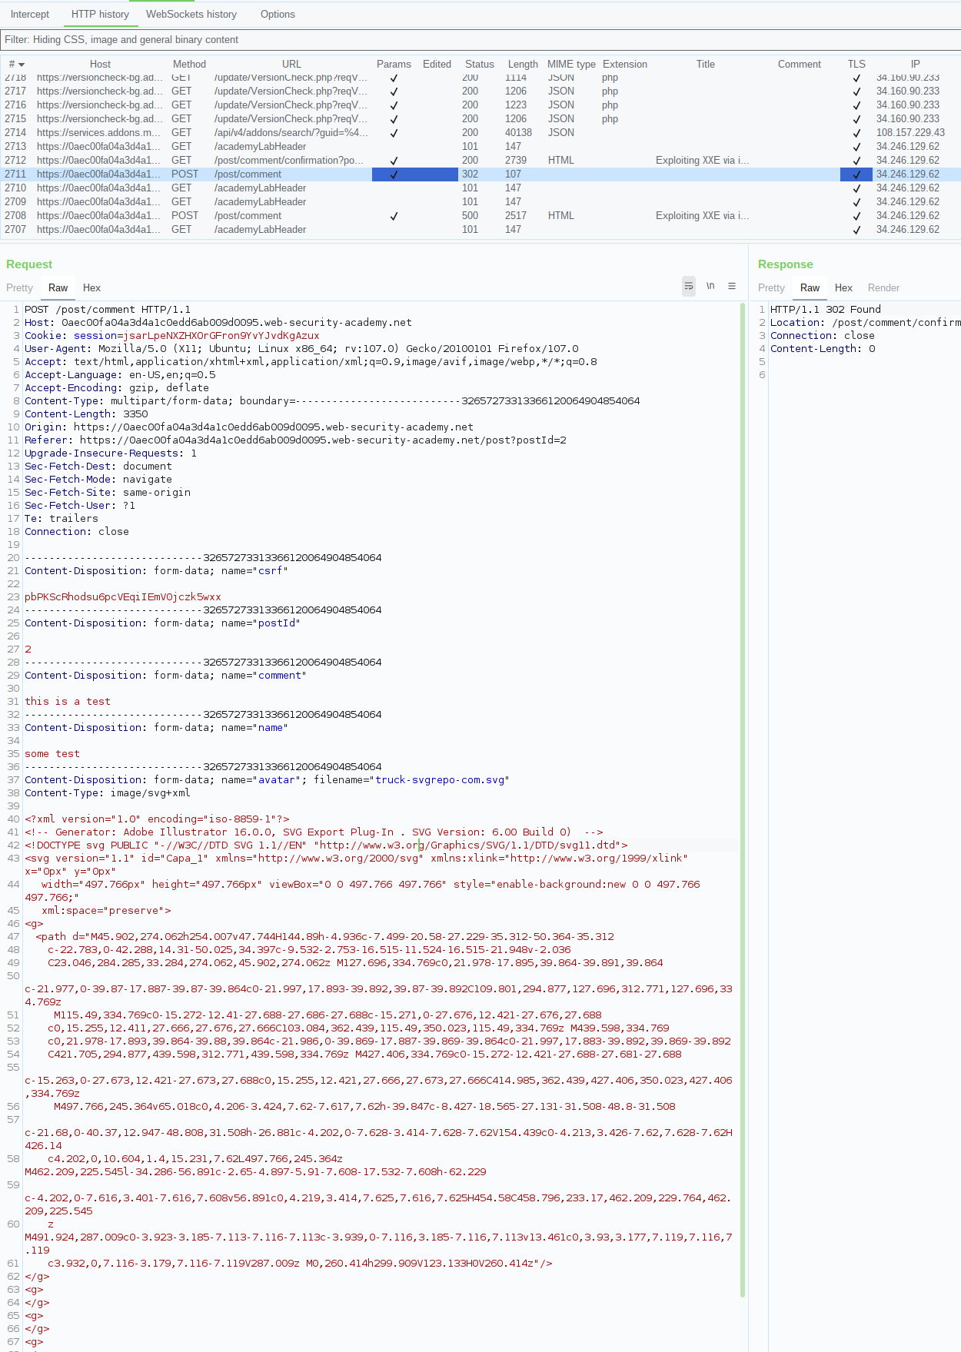This screenshot has height=1352, width=961.
Task: Click the Params checkmark for row 2708
Action: (394, 216)
